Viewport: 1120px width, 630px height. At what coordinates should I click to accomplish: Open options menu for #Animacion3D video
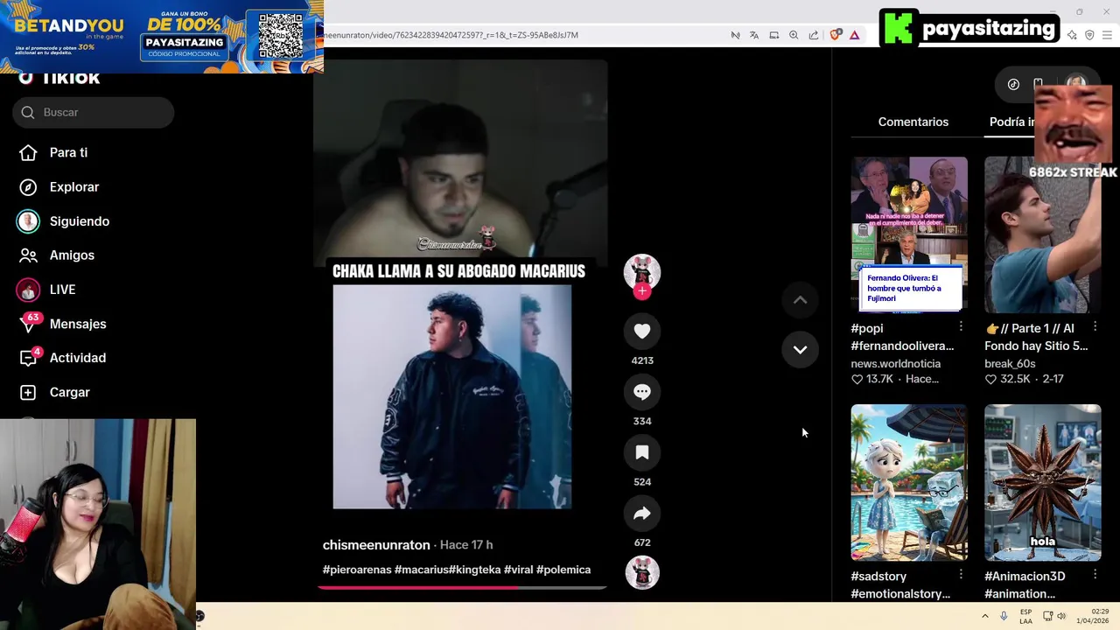[1095, 574]
